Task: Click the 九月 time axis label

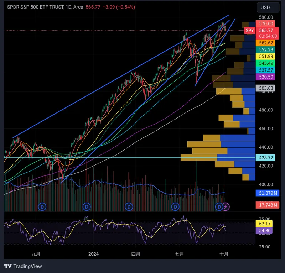Action: tap(36, 254)
